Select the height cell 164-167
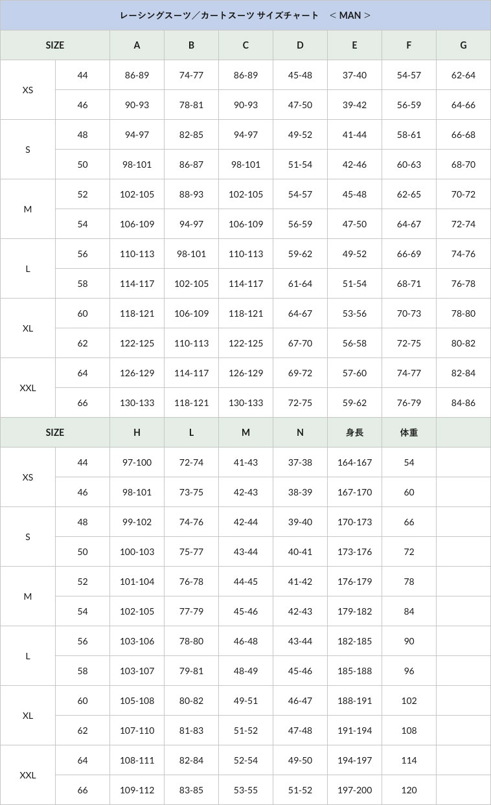 (x=354, y=462)
